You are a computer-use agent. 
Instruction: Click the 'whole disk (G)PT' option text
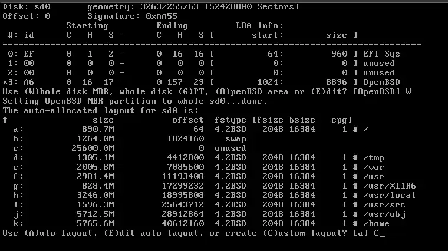click(164, 91)
